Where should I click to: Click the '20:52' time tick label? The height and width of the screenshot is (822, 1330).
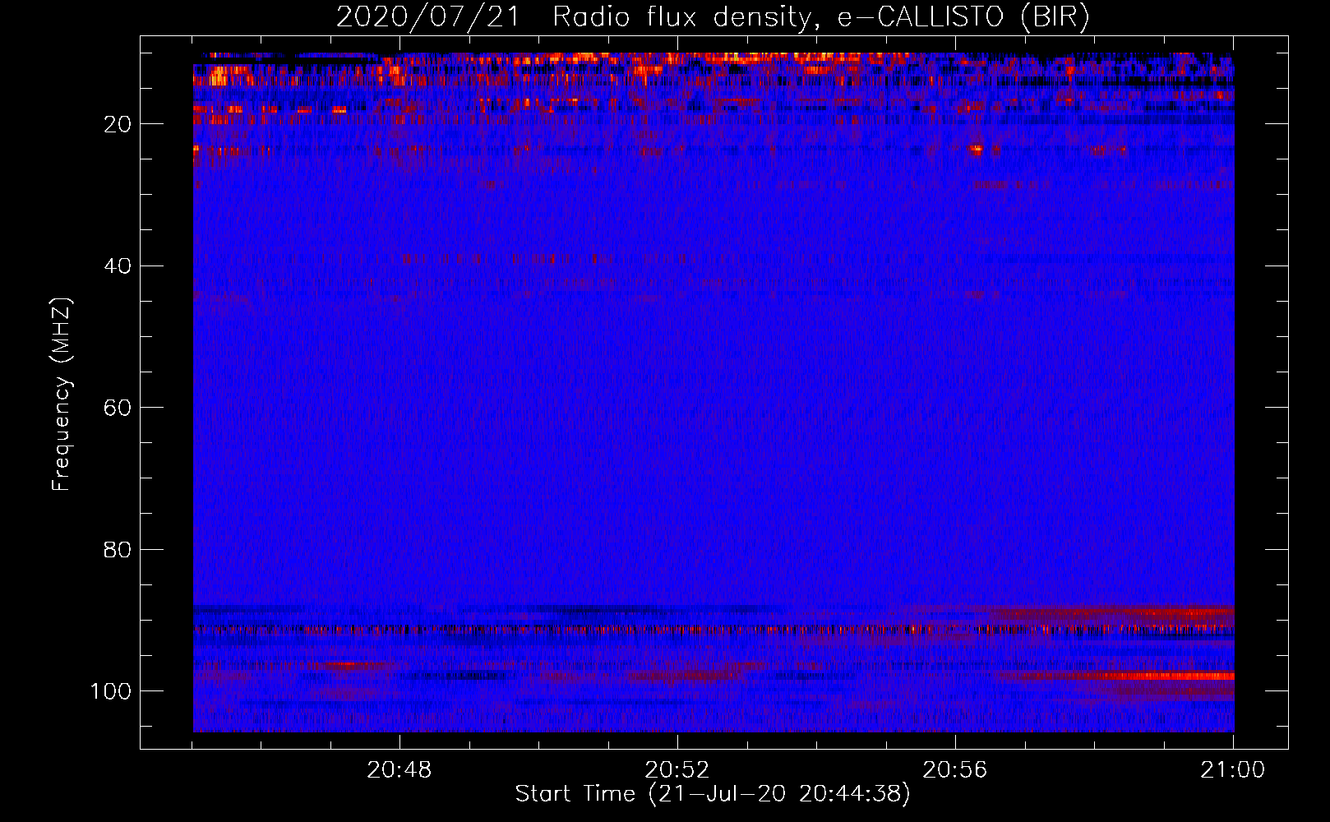tap(677, 770)
